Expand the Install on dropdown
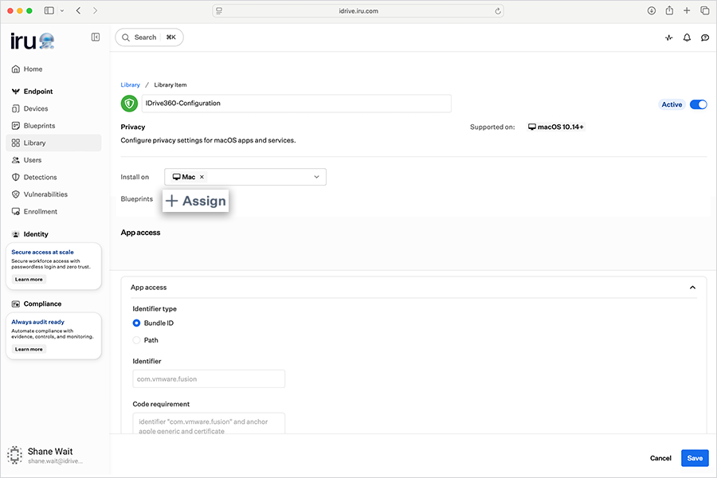Screen dimensions: 717x478 click(316, 177)
